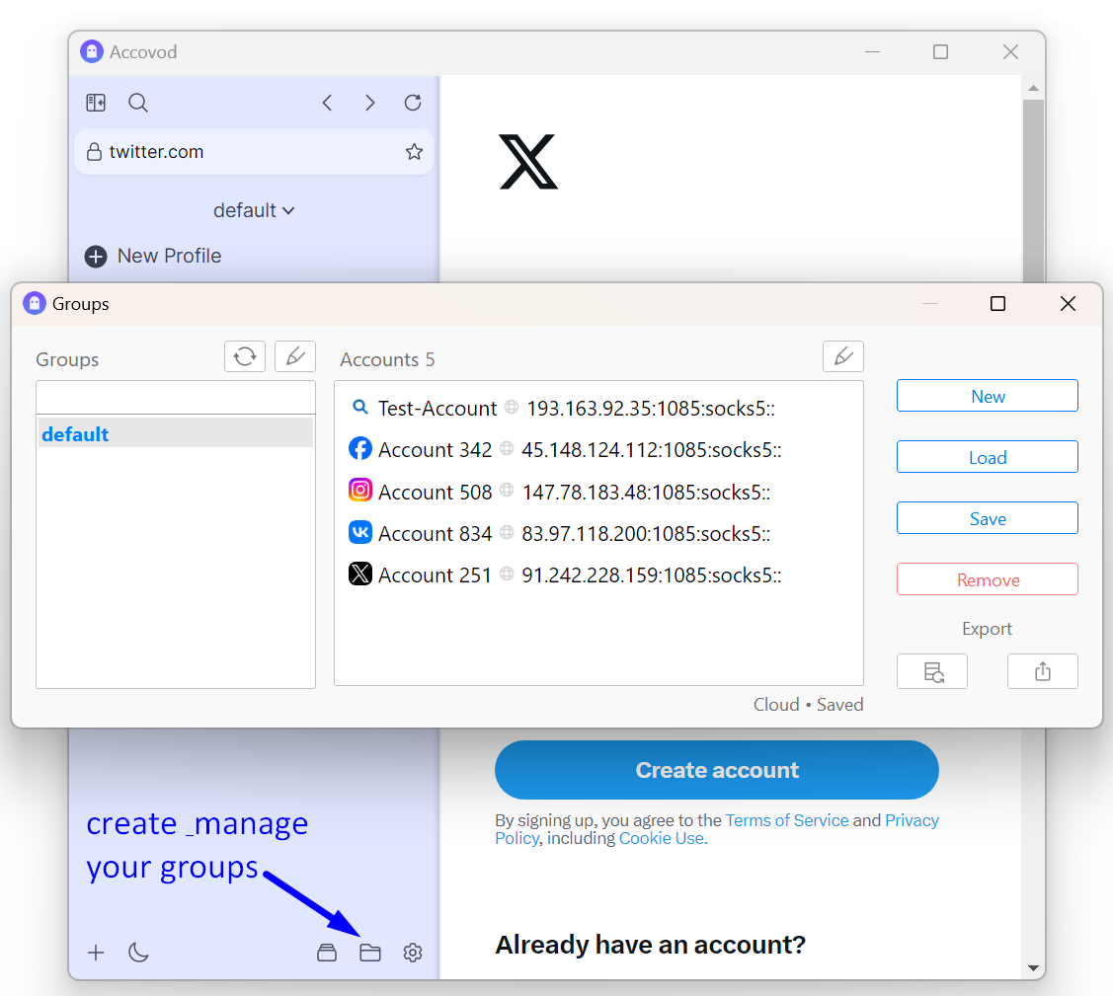Viewport: 1113px width, 996px height.
Task: Navigate back with the left arrow
Action: point(327,102)
